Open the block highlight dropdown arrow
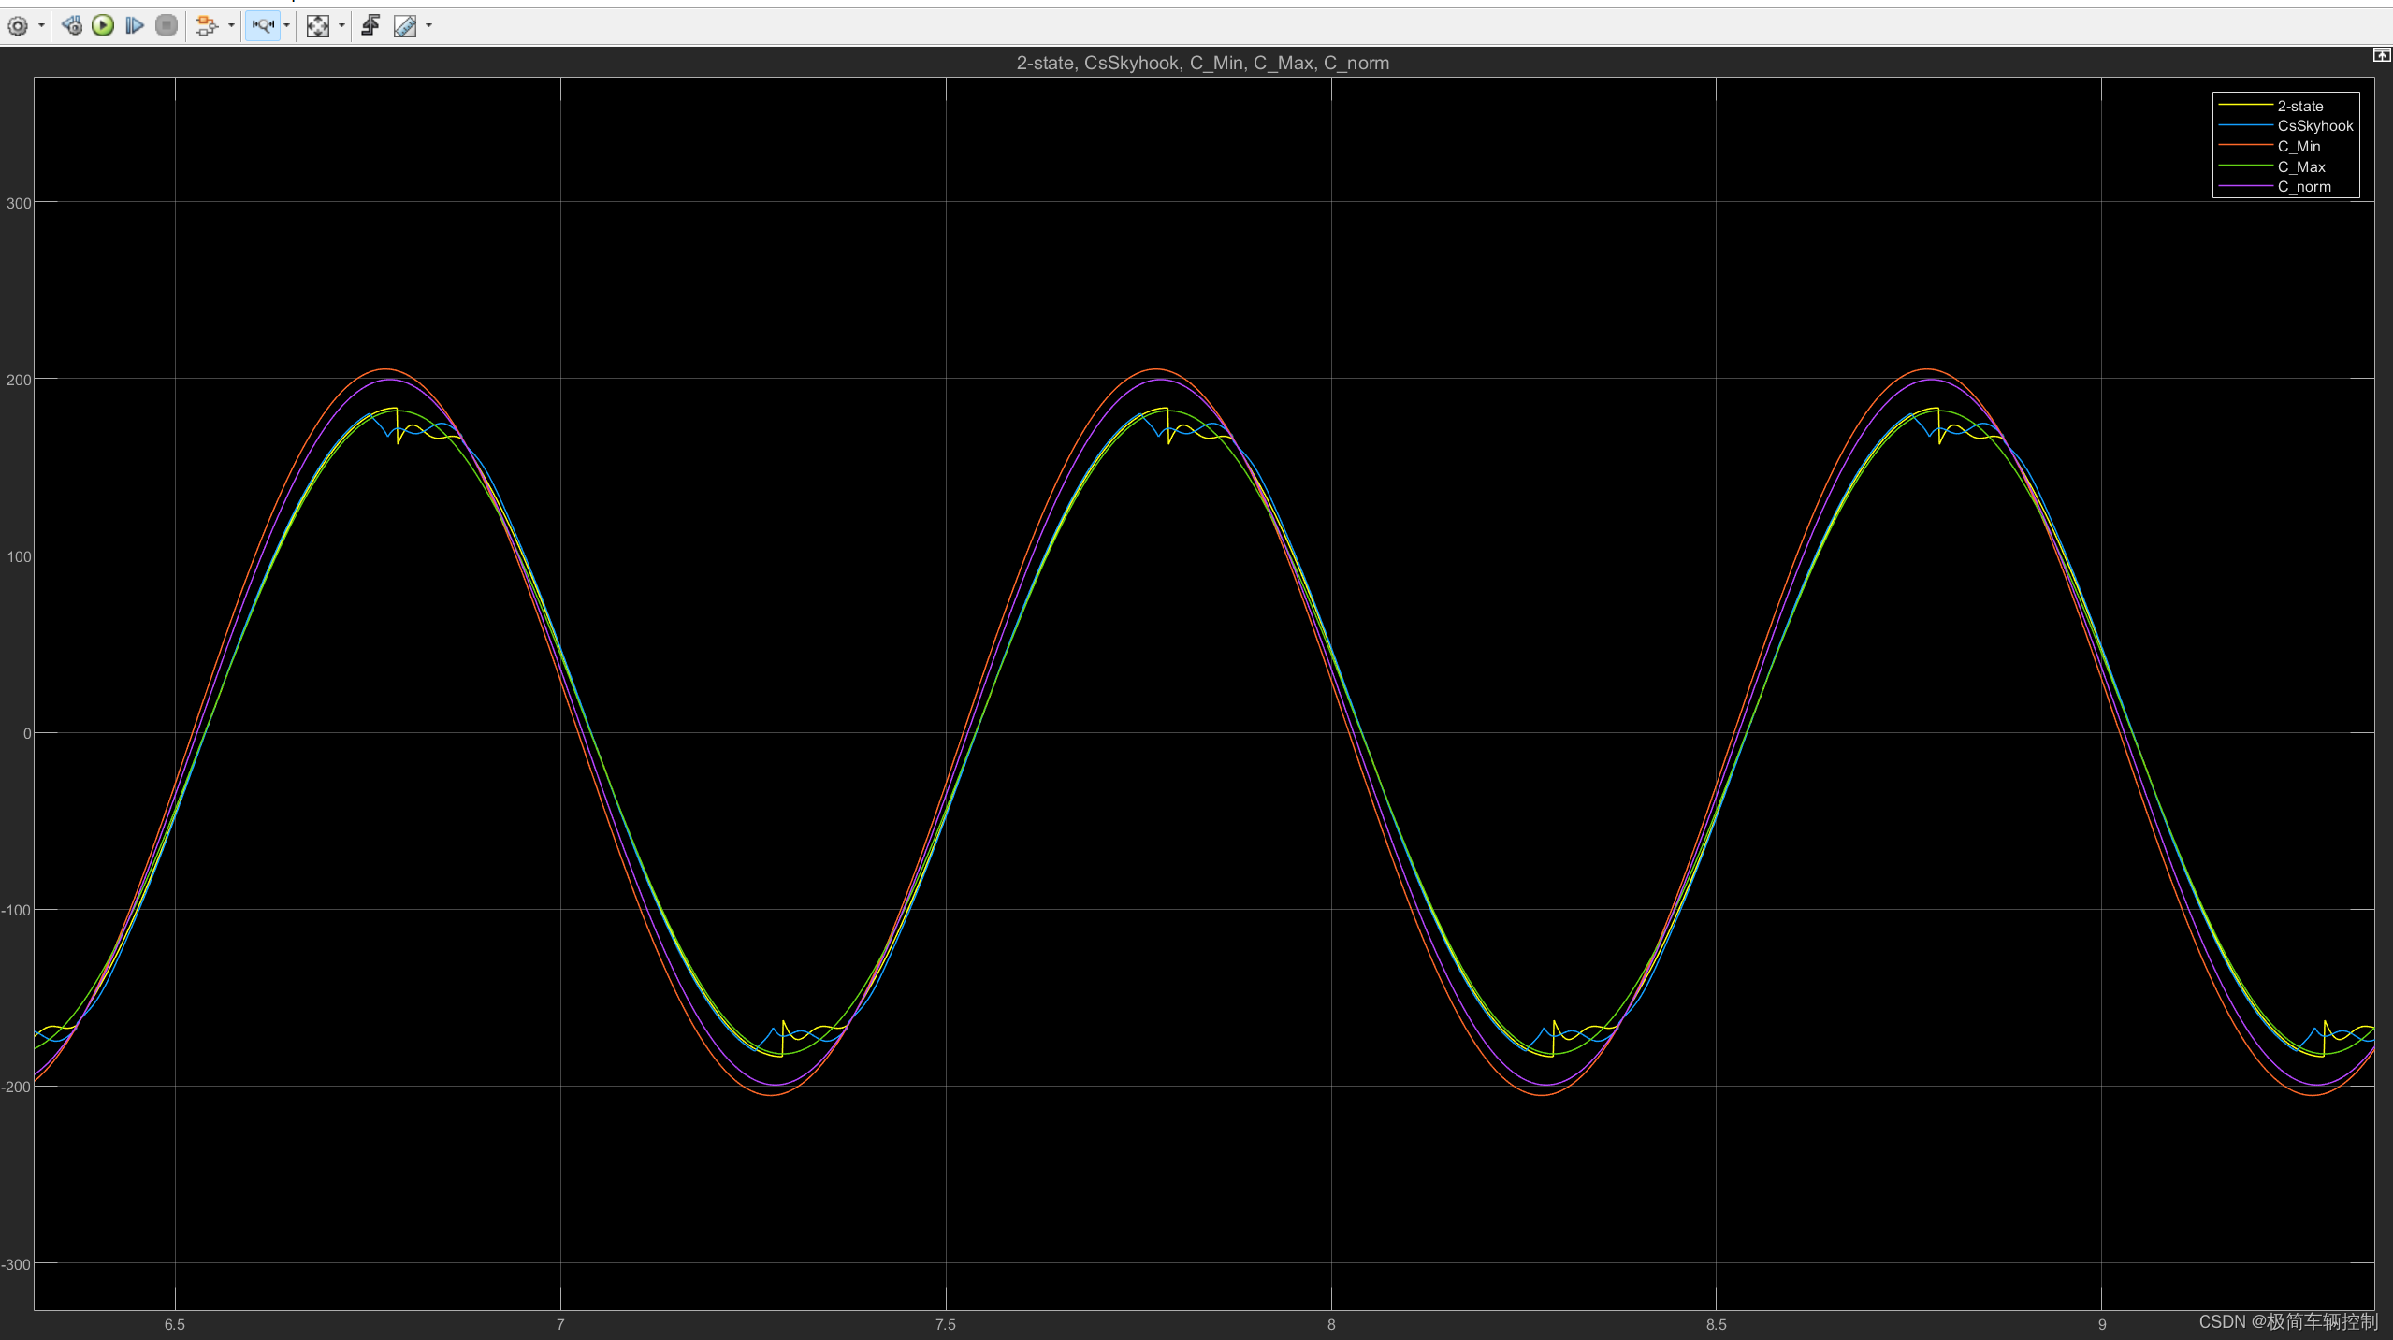This screenshot has height=1340, width=2393. (231, 26)
